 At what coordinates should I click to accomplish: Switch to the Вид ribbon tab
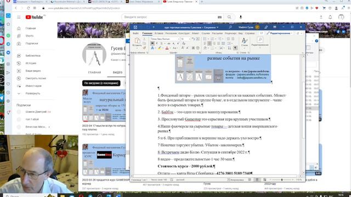[x=240, y=33]
